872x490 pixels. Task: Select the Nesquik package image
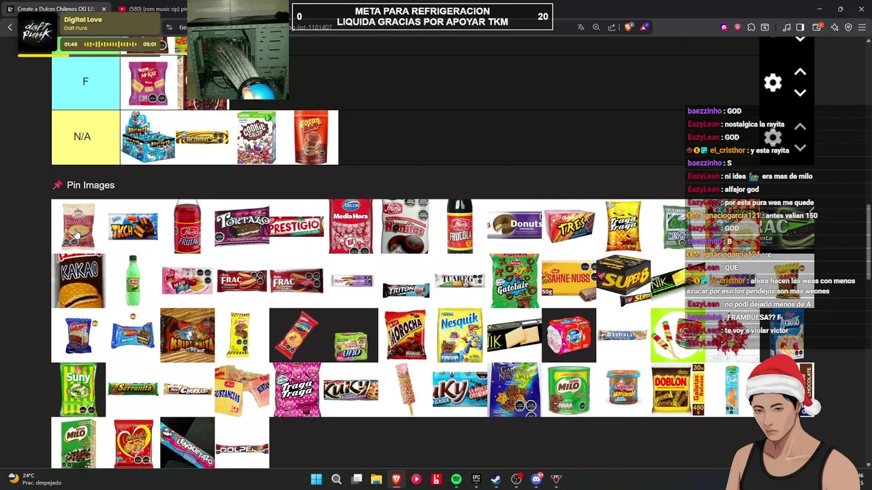(460, 335)
